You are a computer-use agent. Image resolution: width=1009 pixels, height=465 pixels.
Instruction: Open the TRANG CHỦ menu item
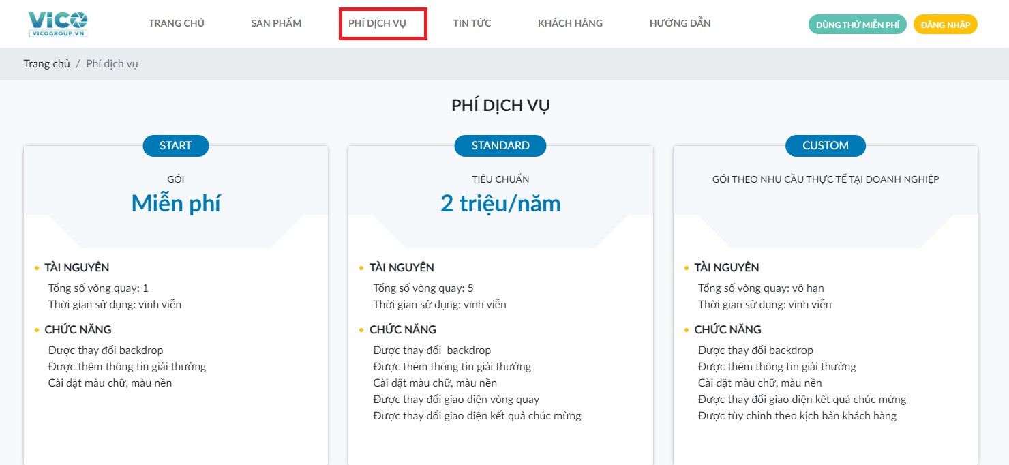177,23
